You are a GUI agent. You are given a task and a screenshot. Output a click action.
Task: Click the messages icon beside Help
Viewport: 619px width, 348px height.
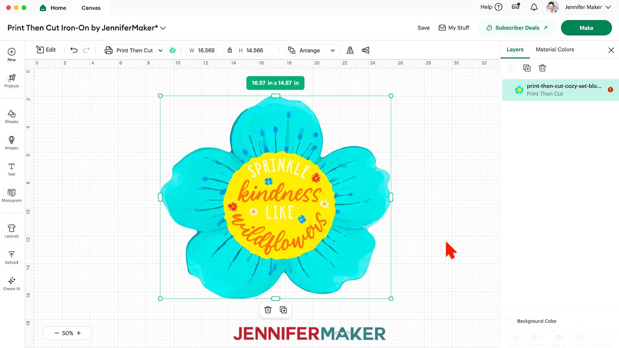coord(516,6)
